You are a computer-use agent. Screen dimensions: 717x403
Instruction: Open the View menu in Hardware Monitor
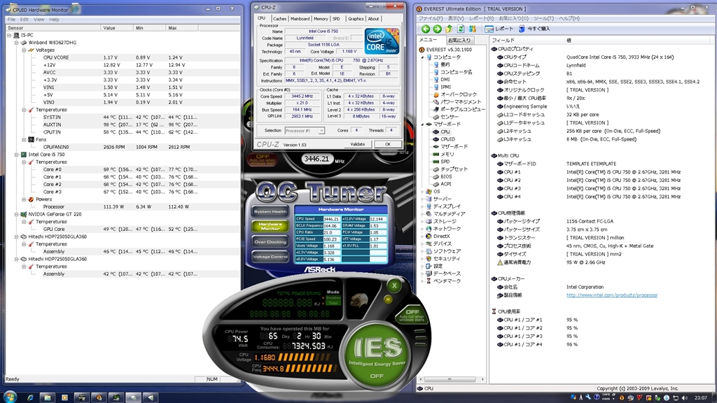pos(38,20)
